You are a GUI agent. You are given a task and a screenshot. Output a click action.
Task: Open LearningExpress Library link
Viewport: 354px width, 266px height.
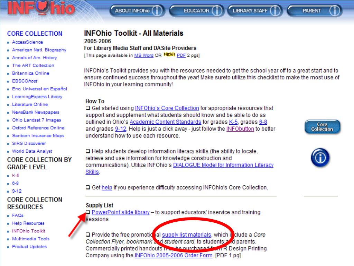tap(37, 97)
